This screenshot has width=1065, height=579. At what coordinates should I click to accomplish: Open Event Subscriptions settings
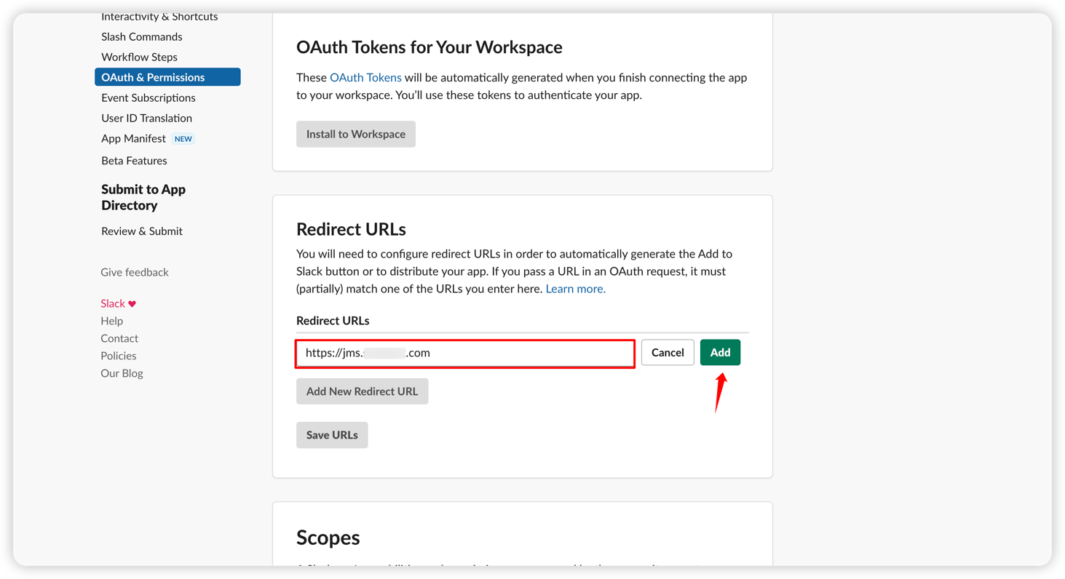148,97
